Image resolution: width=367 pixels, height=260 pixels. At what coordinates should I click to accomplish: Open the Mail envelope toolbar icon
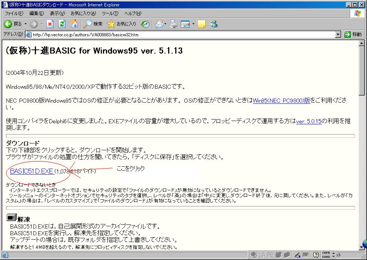click(160, 24)
